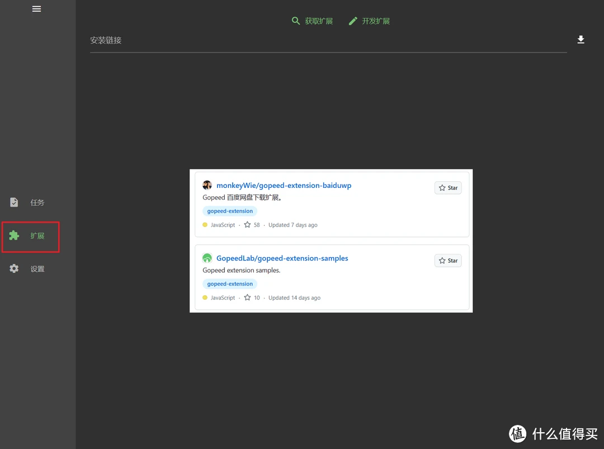Click "Updated 14 days ago" text

294,297
